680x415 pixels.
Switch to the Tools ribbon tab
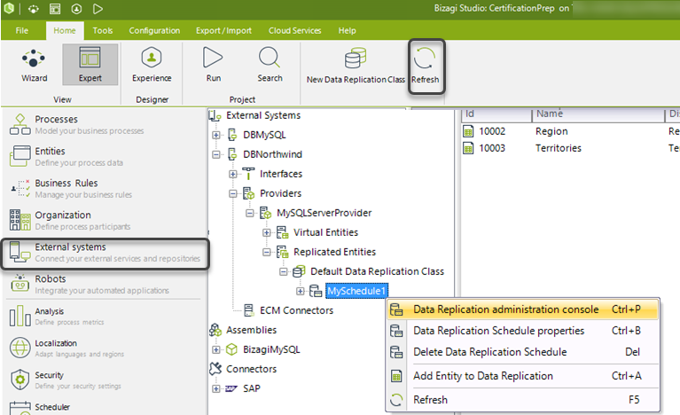(x=103, y=31)
